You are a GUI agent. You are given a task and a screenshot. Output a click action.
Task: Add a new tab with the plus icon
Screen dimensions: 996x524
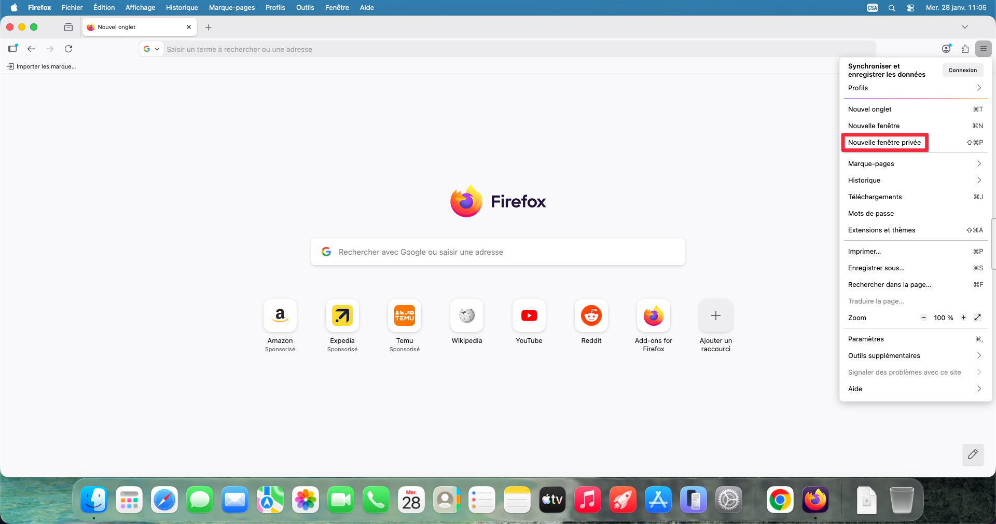click(x=209, y=27)
